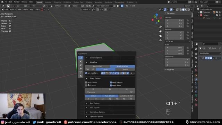
Task: Select material preview shading mode
Action: point(186,10)
